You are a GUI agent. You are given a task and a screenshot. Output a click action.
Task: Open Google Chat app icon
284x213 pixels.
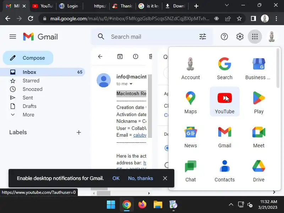191,170
